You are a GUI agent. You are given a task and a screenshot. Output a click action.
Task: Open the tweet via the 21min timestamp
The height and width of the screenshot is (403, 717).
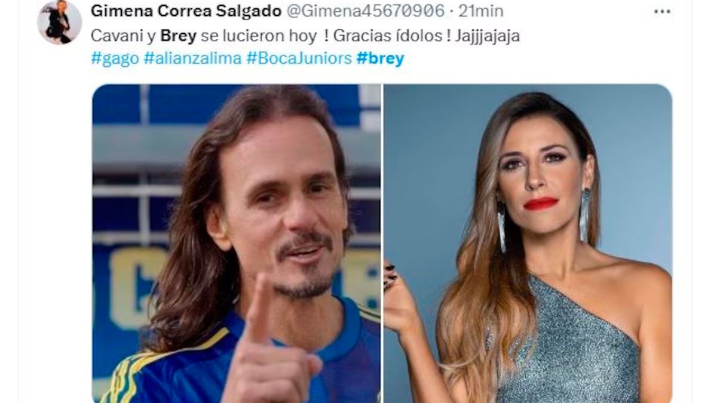tap(480, 11)
